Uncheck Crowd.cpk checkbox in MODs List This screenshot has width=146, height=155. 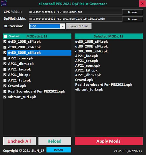(x=5, y=86)
